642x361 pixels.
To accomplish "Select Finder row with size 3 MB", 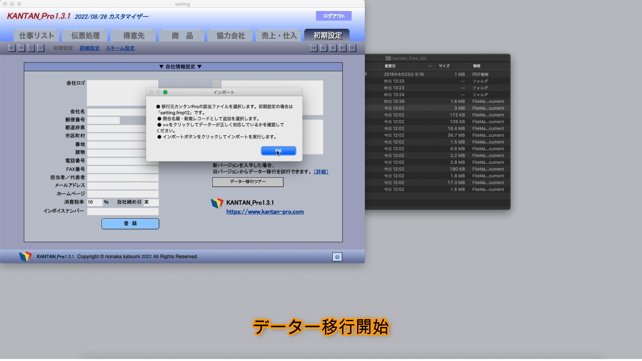I will point(437,108).
